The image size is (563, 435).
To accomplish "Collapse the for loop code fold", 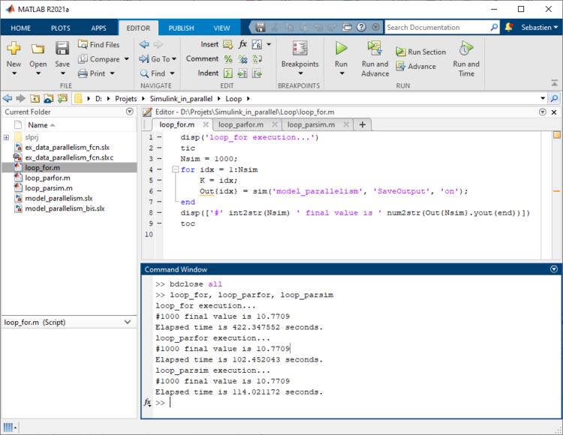I will 175,169.
